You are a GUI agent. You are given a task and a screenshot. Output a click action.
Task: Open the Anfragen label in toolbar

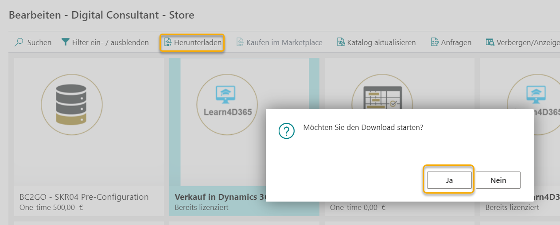coord(456,42)
